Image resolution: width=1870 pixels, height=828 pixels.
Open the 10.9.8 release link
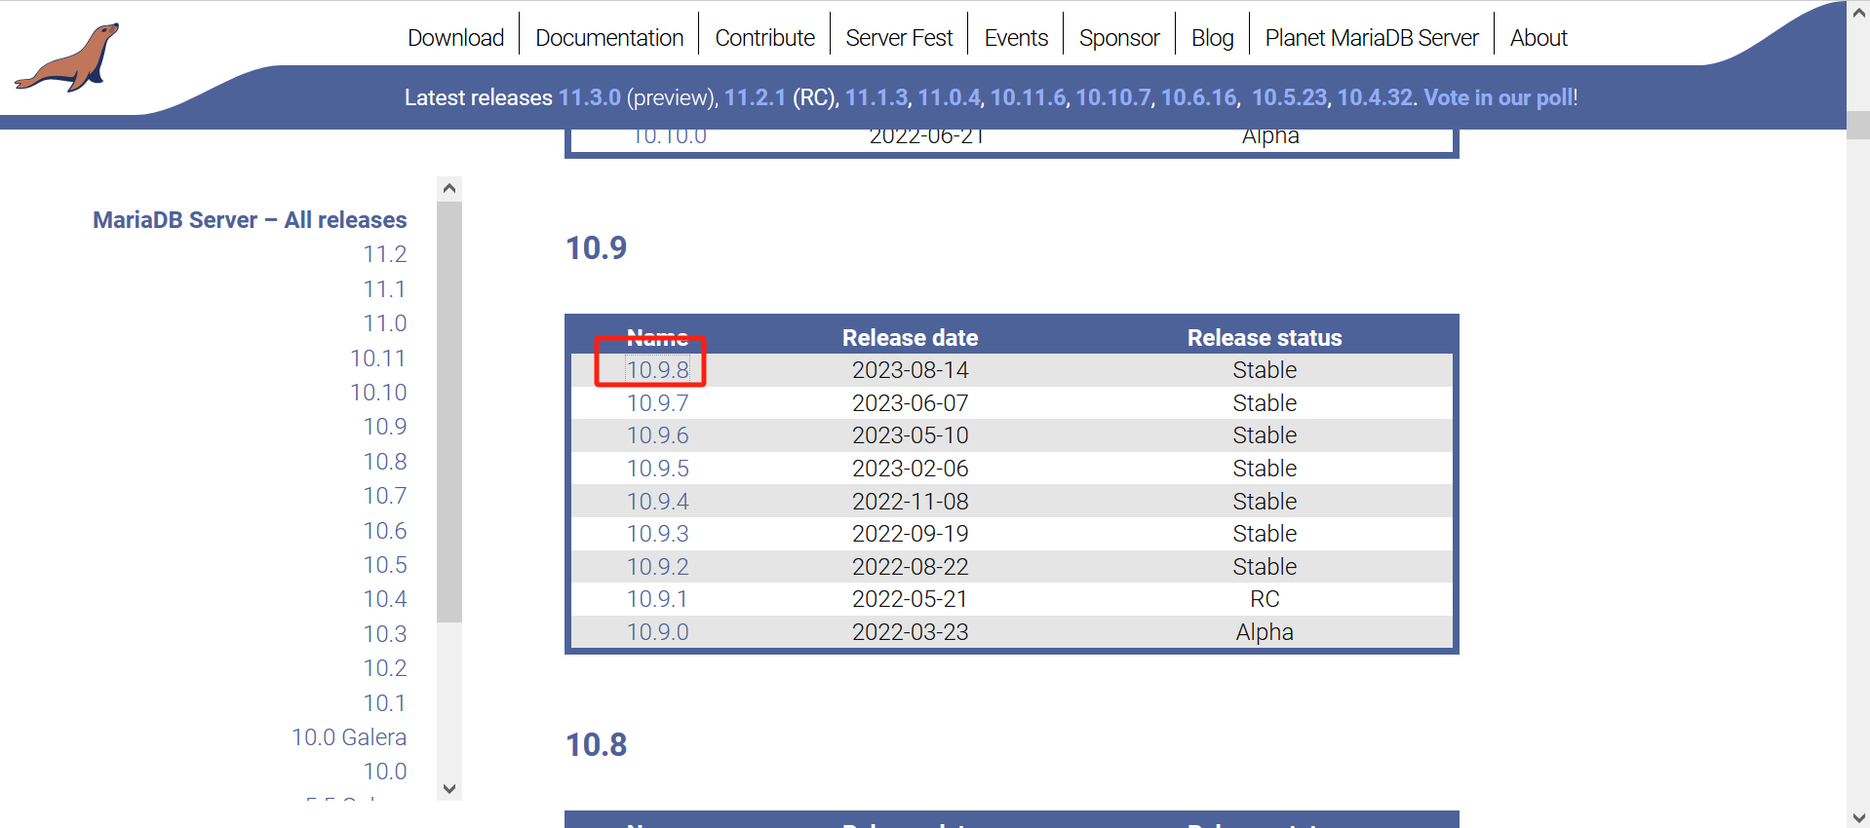[658, 370]
